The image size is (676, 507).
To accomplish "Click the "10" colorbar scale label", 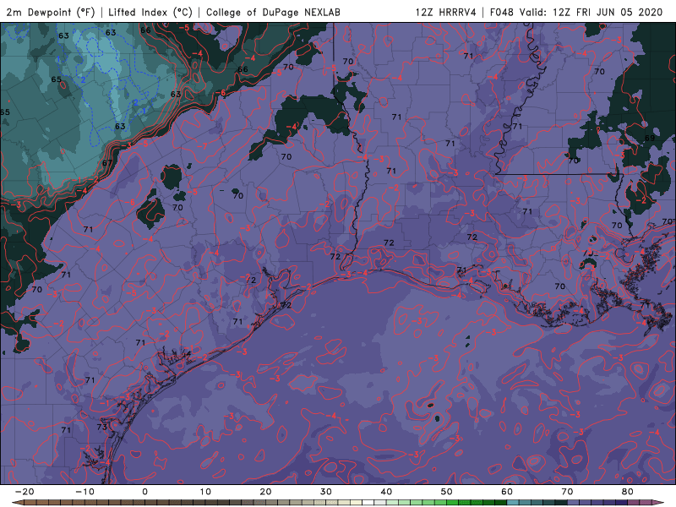I will (x=205, y=492).
